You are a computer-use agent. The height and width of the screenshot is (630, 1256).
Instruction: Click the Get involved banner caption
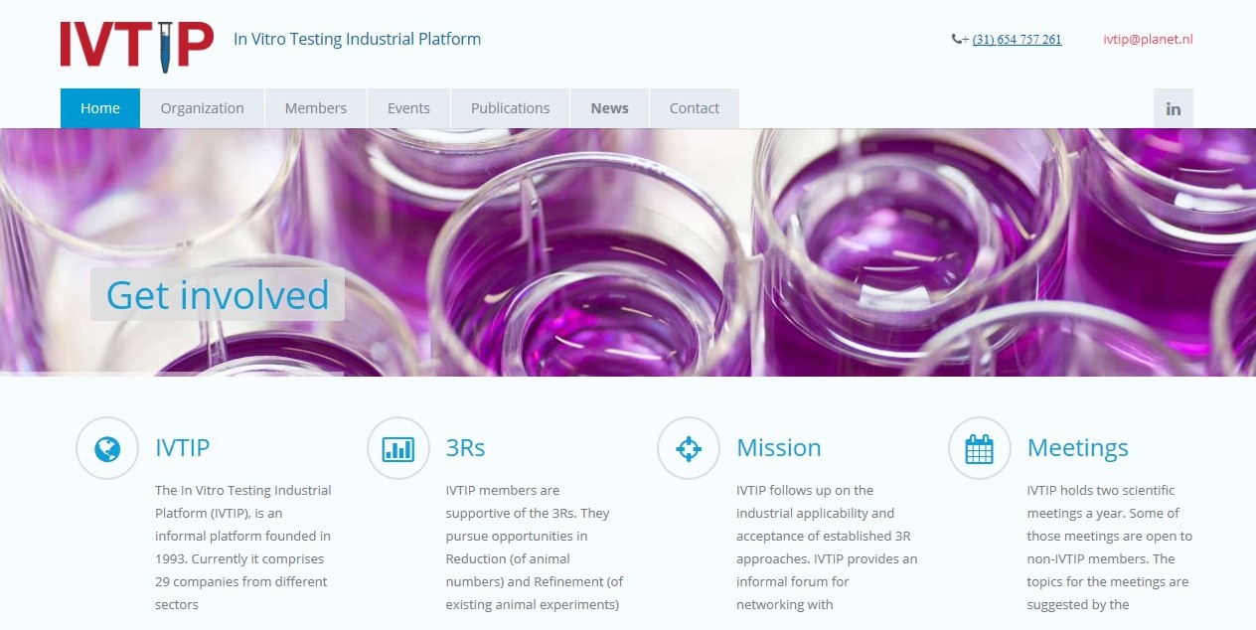pyautogui.click(x=218, y=295)
